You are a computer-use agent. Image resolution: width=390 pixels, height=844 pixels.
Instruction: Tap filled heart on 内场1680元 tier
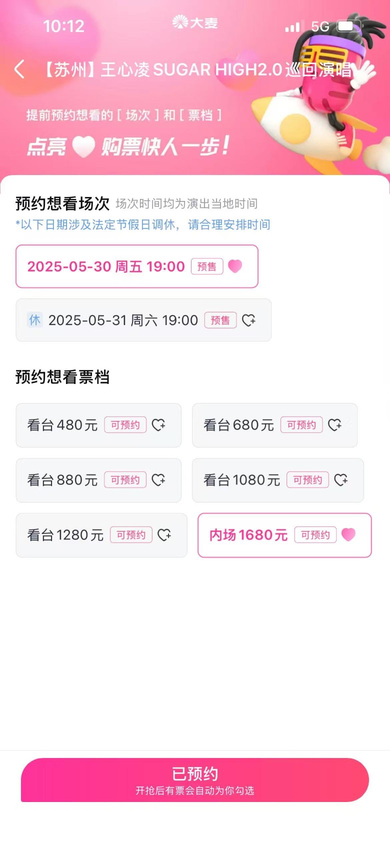pyautogui.click(x=348, y=535)
